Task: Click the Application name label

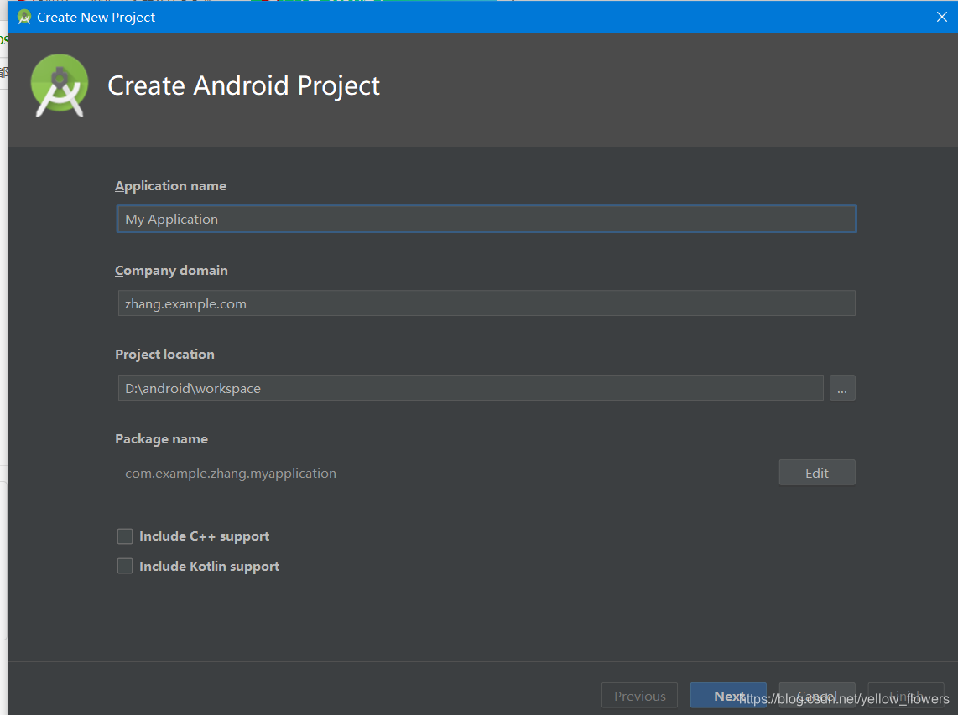Action: click(170, 185)
